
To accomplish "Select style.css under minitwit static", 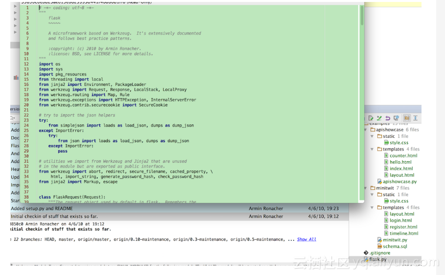I will point(399,201).
